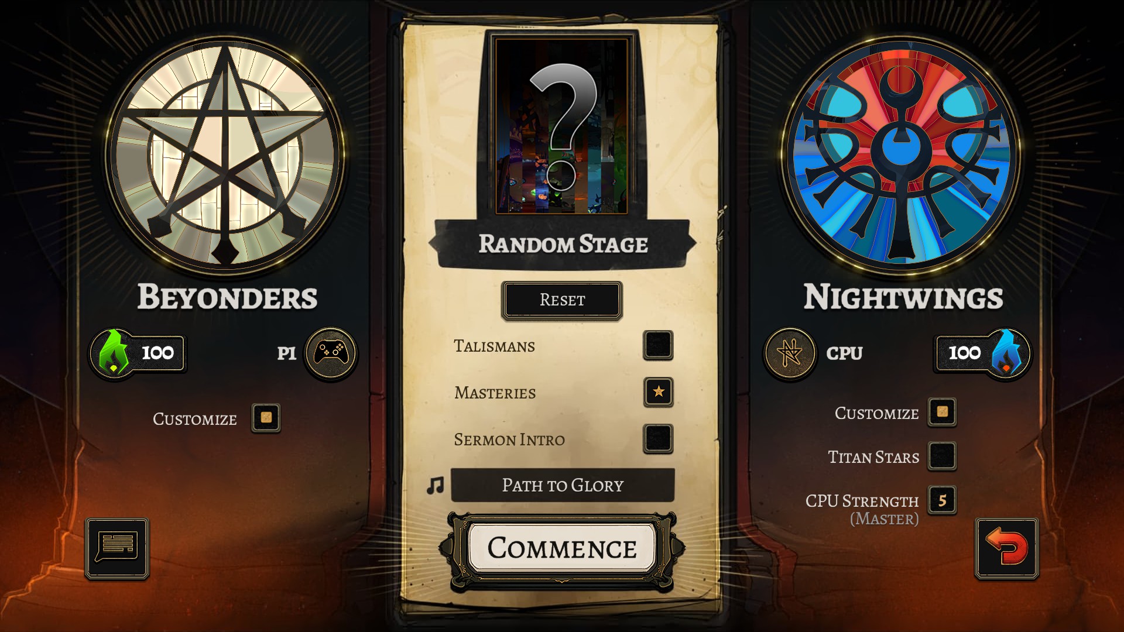The height and width of the screenshot is (632, 1124).
Task: Toggle the Titan Stars checkbox
Action: (x=942, y=456)
